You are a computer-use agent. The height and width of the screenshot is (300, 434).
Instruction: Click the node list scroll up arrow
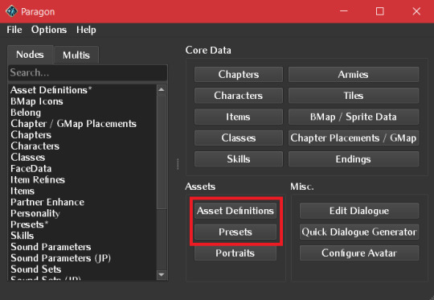(x=162, y=89)
